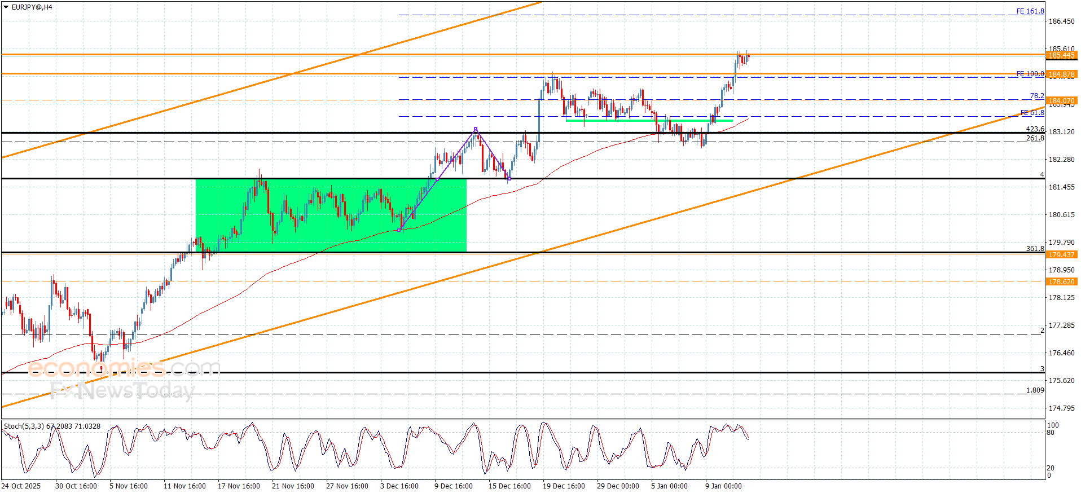Click the 5 Jan 00:00 date label
Viewport: 1081px width, 493px height.
[669, 486]
